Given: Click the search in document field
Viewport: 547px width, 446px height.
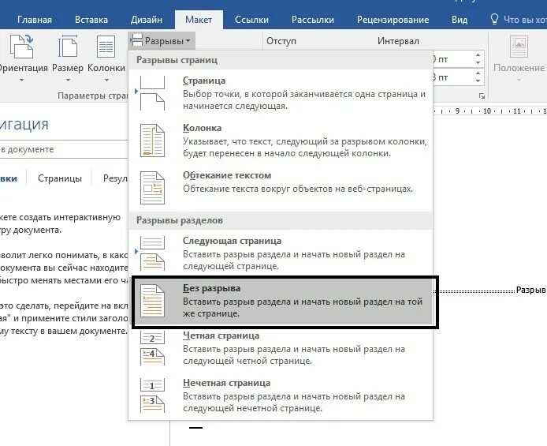Looking at the screenshot, I should (x=64, y=149).
